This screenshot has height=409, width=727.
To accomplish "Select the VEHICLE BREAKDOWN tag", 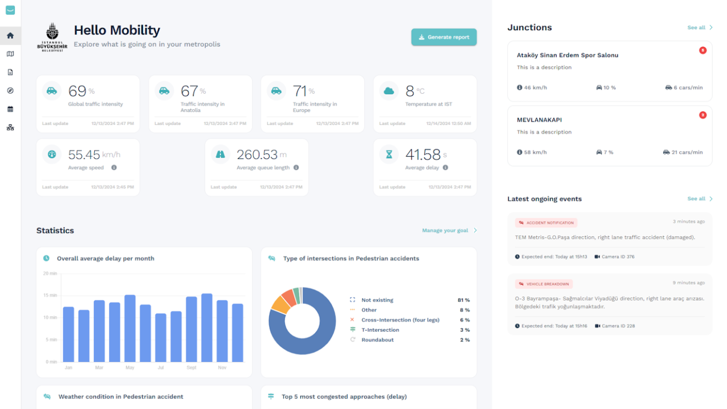I will click(545, 283).
